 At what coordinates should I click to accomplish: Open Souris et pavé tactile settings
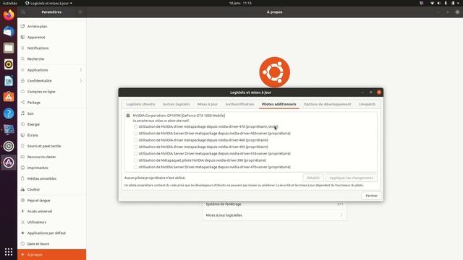click(51, 146)
